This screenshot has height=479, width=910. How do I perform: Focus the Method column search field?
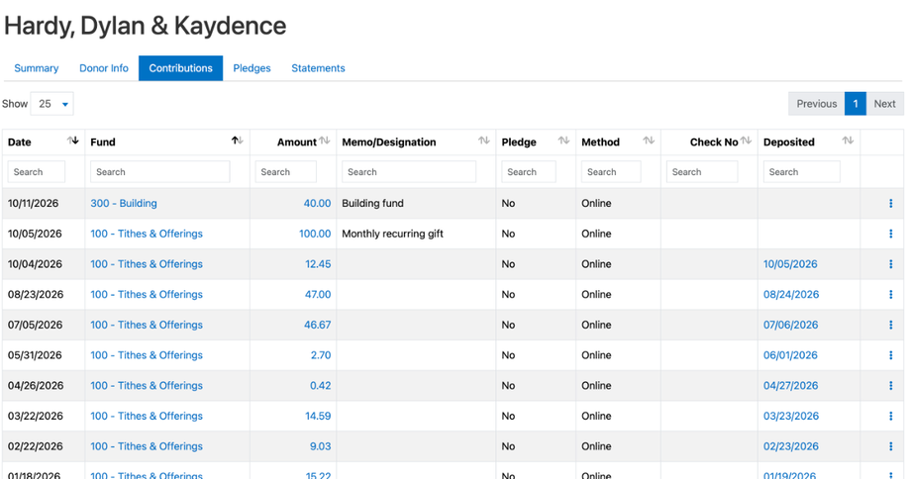[x=611, y=172]
